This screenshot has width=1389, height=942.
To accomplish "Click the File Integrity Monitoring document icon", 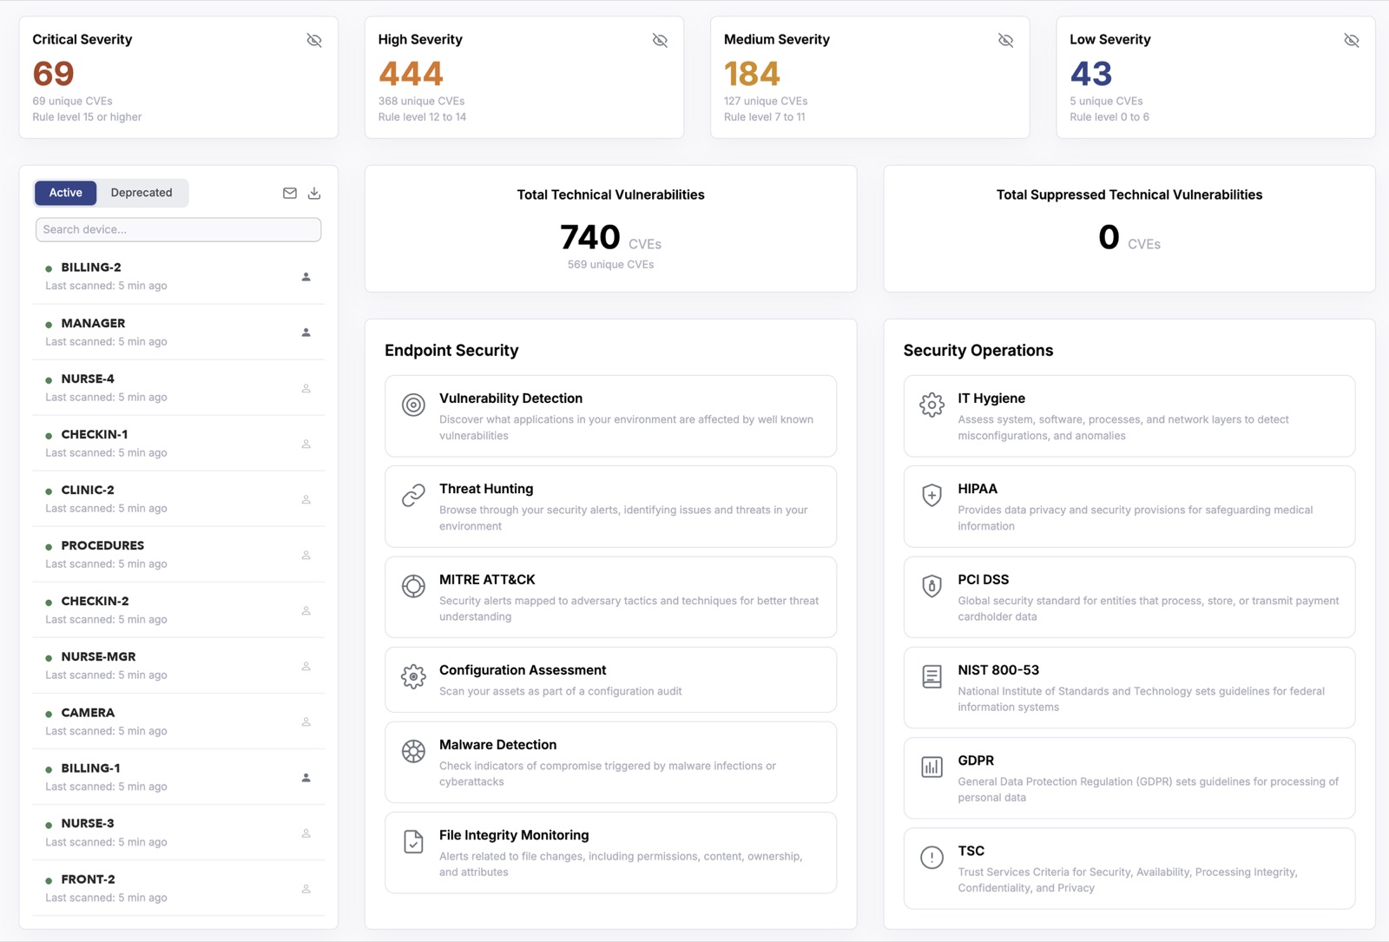I will [413, 841].
